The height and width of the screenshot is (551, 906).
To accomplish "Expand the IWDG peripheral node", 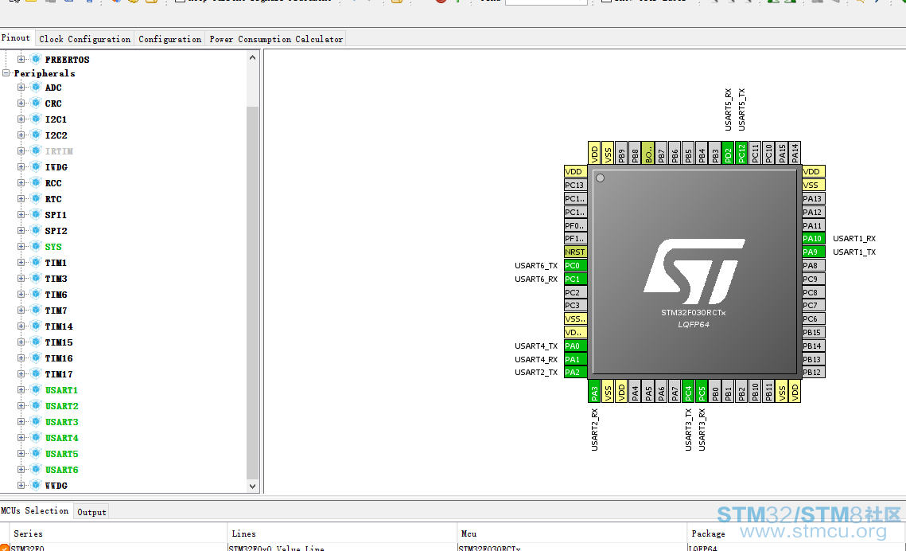I will point(21,167).
